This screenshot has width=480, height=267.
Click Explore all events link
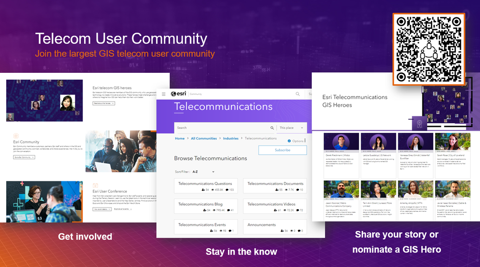[x=123, y=209]
